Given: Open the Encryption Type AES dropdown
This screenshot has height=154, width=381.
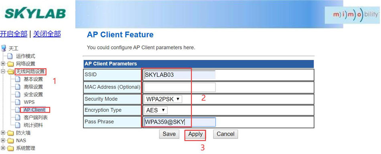Looking at the screenshot, I should point(156,110).
